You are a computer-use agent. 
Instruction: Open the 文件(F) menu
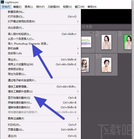tap(6, 7)
